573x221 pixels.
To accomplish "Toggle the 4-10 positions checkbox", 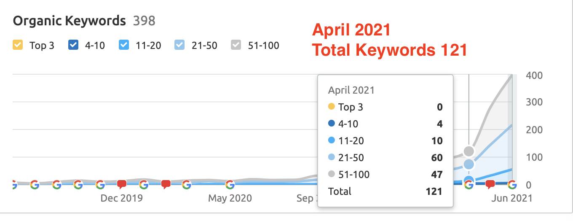I will coord(73,45).
